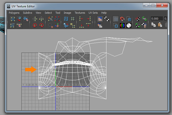Click the PSD network update icon
Viewport: 172px width, 115px height.
tap(144, 19)
